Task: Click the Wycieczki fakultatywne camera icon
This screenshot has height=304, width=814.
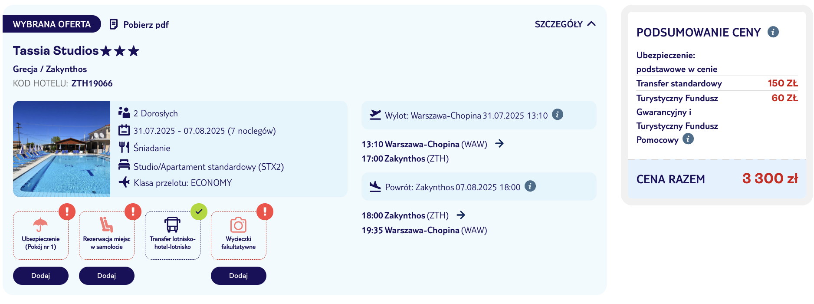Action: [x=238, y=225]
